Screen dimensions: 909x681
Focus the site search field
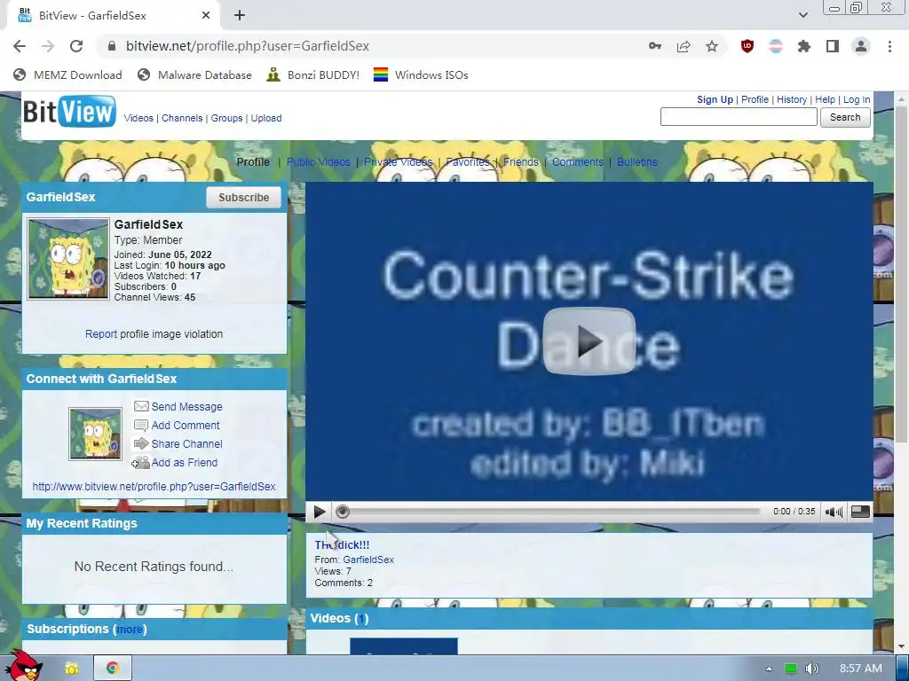click(739, 117)
